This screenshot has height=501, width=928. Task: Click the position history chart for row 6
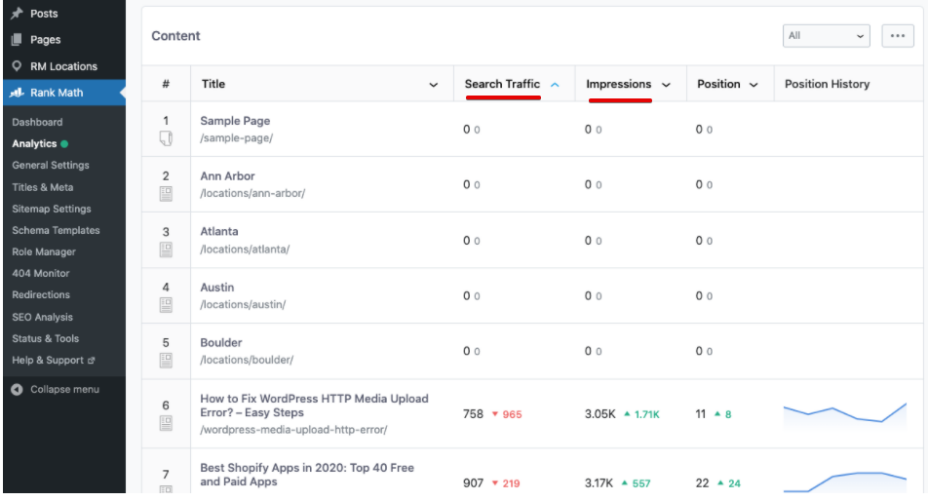point(845,415)
